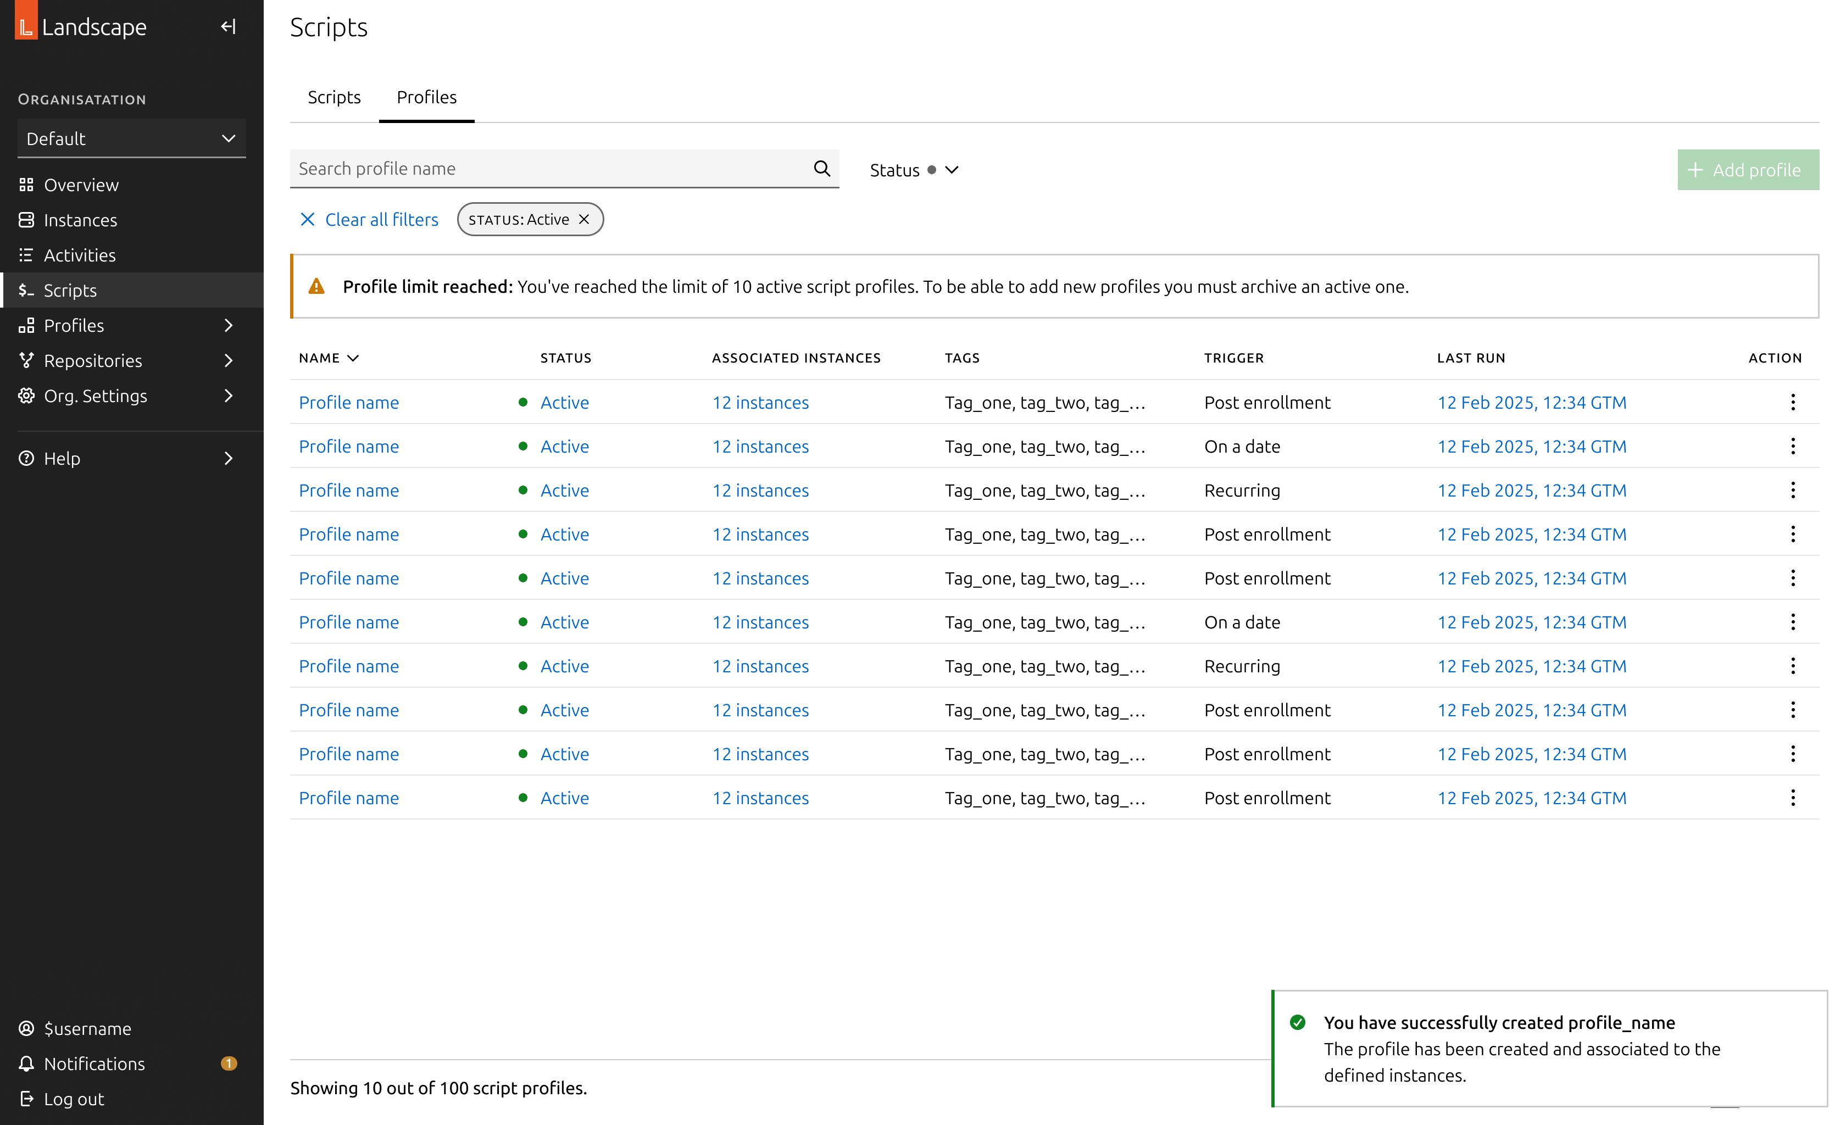
Task: Expand the Org. Settings submenu chevron
Action: point(229,396)
